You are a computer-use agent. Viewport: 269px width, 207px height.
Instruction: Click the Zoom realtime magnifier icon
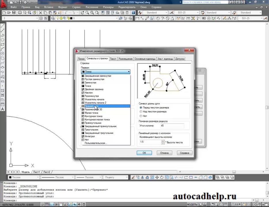tap(87, 13)
